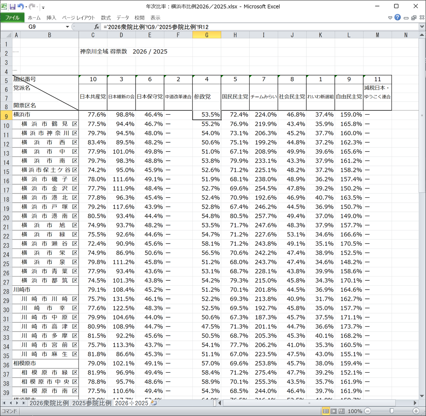
Task: Click the horizontal scrollbar thumb
Action: [309, 403]
